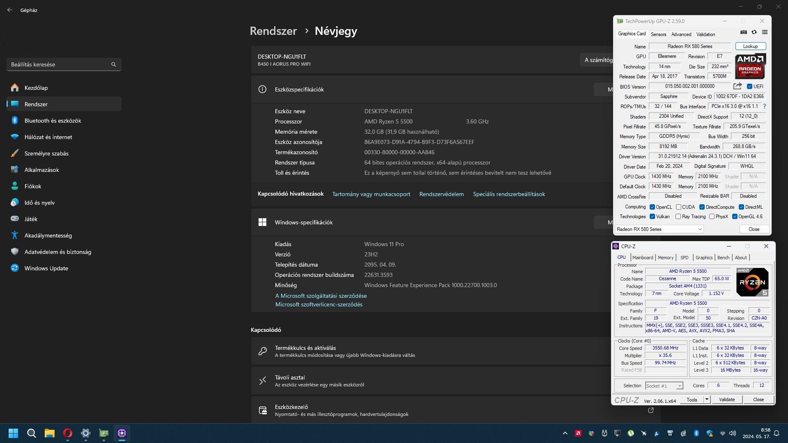Click the Ryzen 5 logo in CPU-Z
This screenshot has height=443, width=788.
pos(752,282)
